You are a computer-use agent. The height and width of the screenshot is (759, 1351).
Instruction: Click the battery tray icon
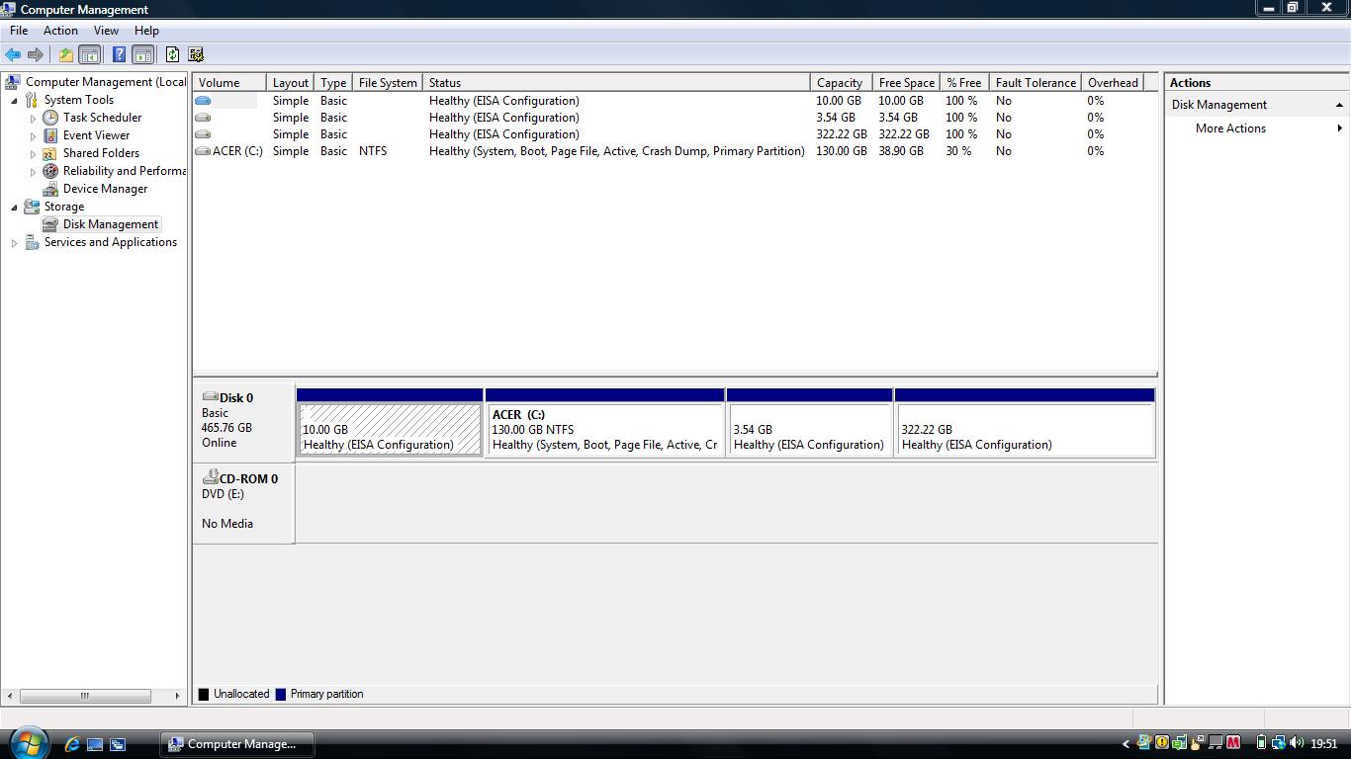[x=1261, y=743]
